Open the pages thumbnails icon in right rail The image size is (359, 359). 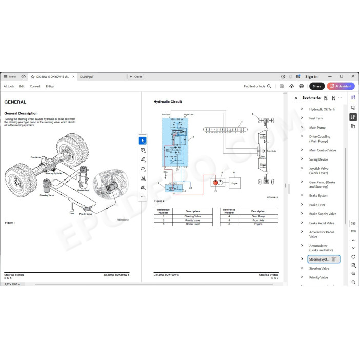tap(353, 126)
